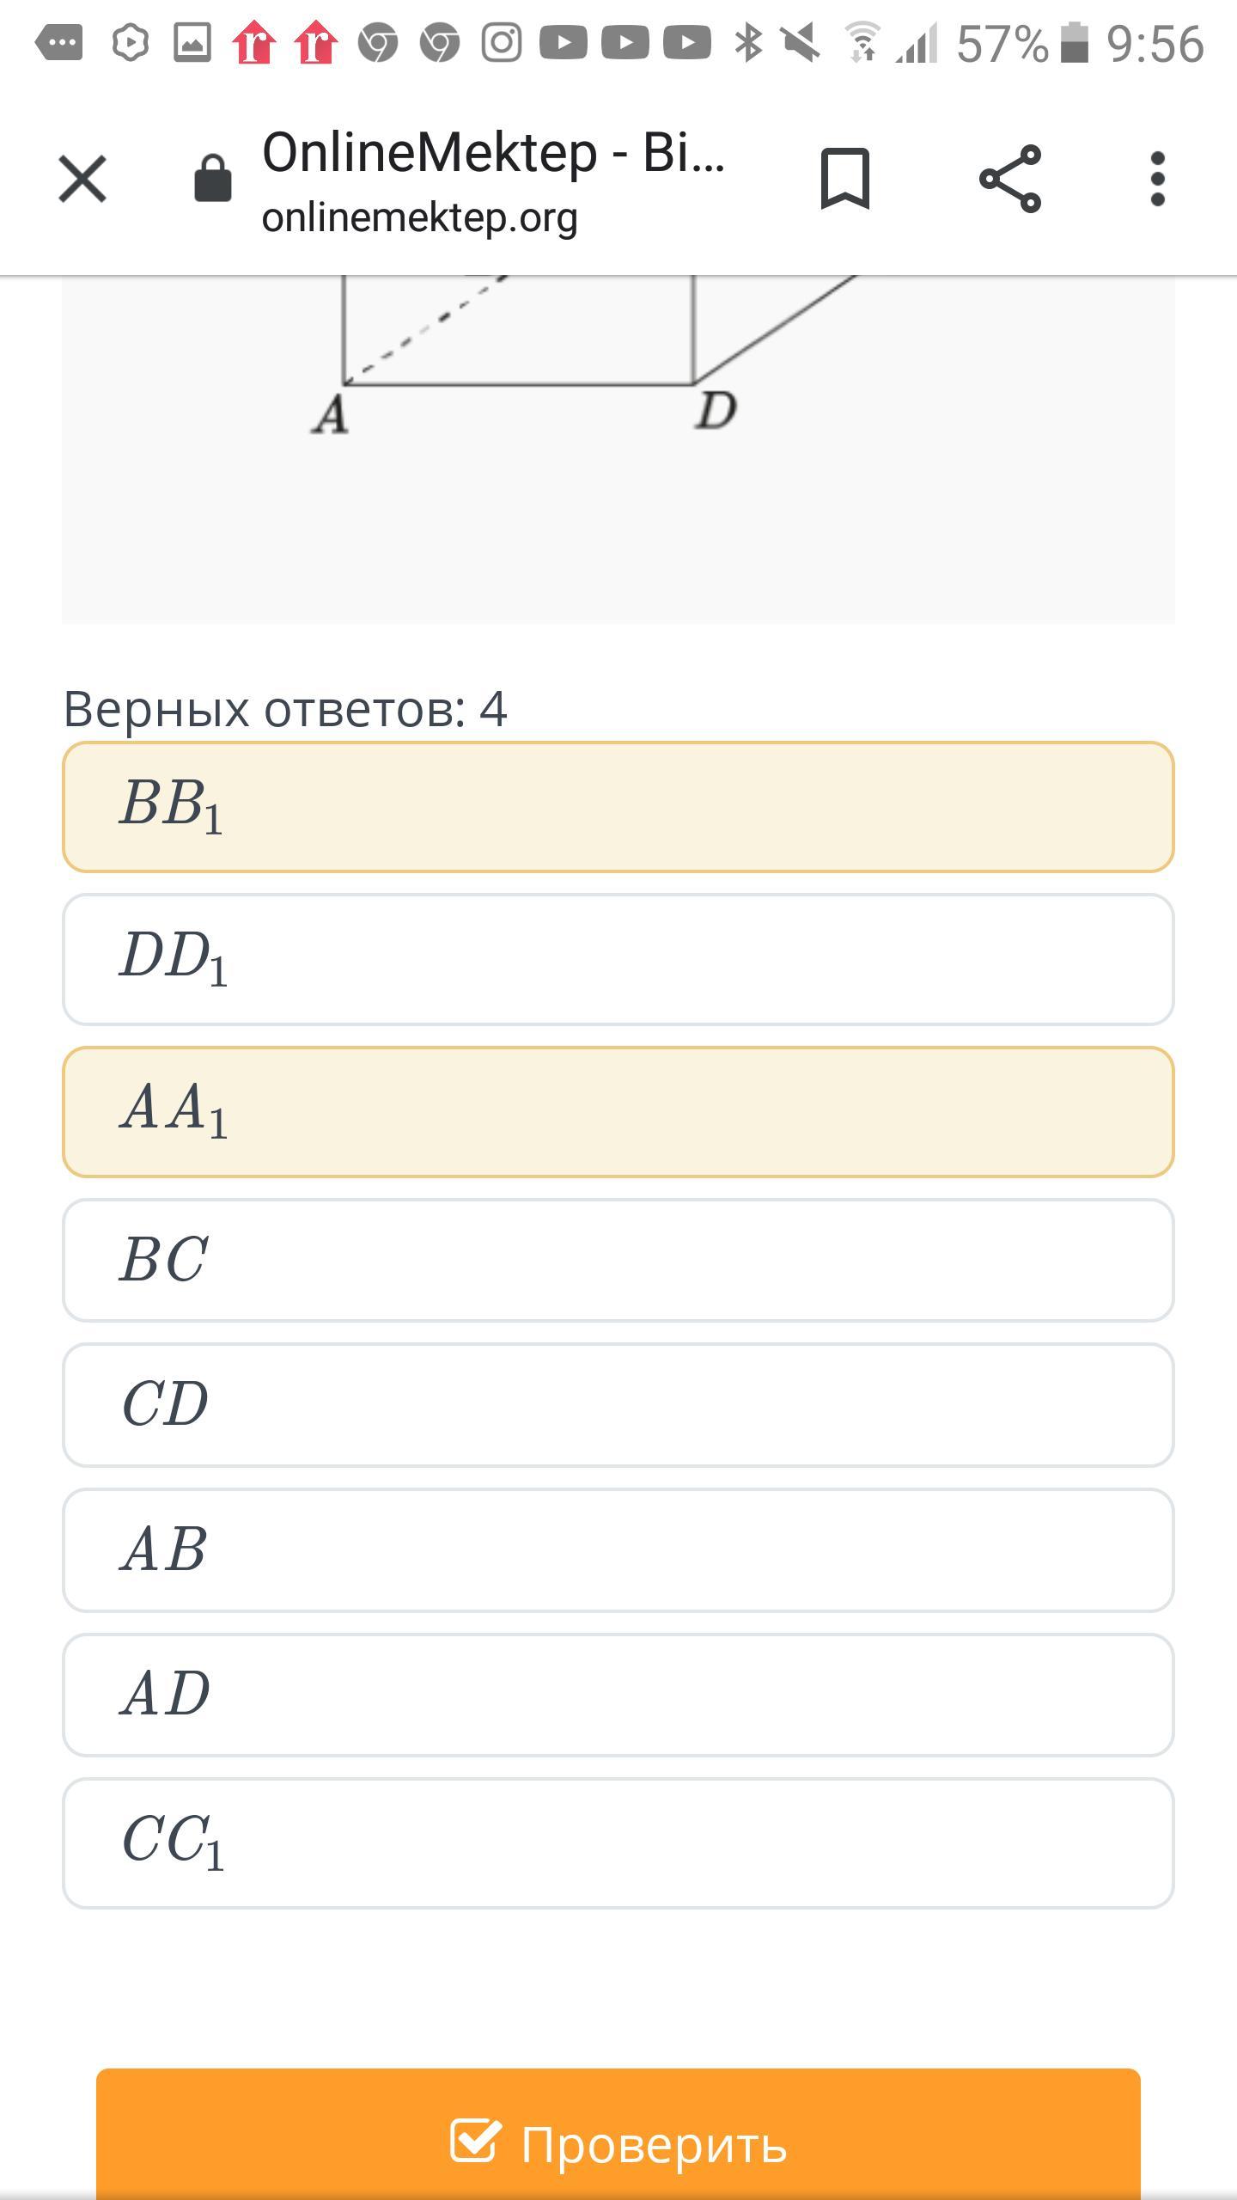The image size is (1237, 2200).
Task: Deselect the AA₁ answer option
Action: (x=618, y=1112)
